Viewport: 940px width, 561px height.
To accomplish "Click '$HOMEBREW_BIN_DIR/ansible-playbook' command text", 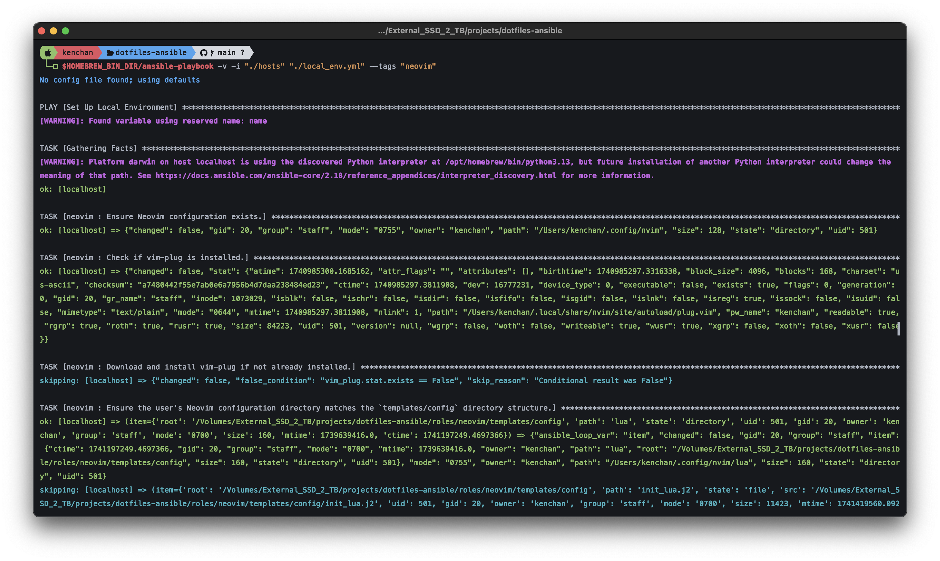I will point(138,66).
